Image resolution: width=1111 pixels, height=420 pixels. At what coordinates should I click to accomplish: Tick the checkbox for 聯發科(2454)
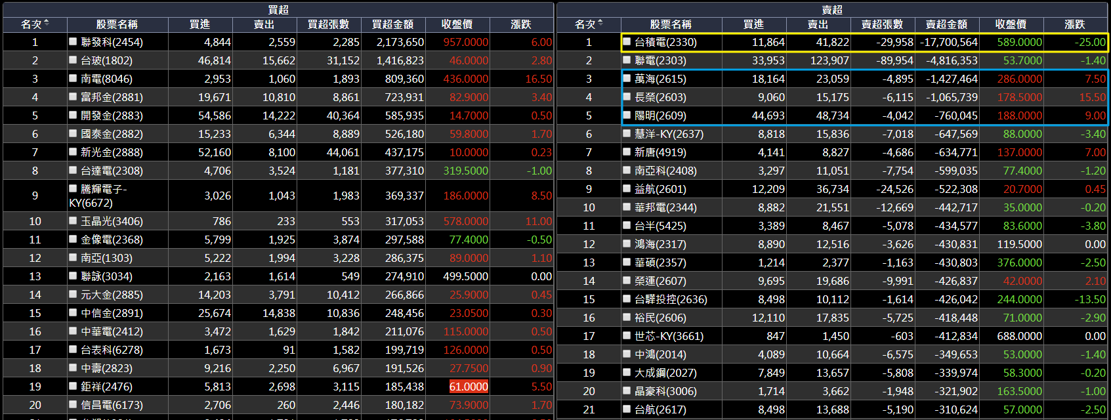click(x=73, y=41)
